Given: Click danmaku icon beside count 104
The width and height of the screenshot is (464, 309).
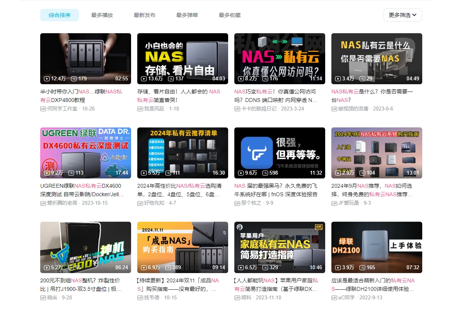Looking at the screenshot, I should click(x=362, y=173).
